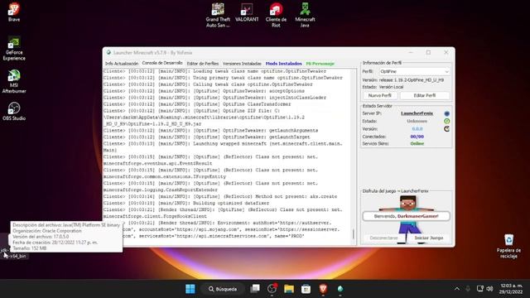
Task: Click the blue server icon beside LauncherFenix
Action: [447, 113]
